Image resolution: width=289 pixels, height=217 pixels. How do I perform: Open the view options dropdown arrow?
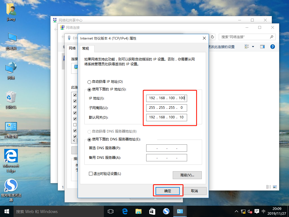point(253,47)
